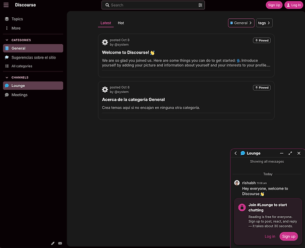Open the tags filter dropdown

coord(264,23)
